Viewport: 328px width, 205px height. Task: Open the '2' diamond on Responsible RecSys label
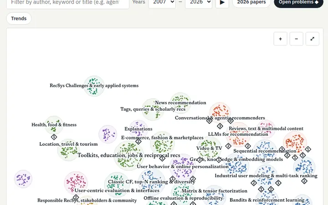pyautogui.click(x=76, y=197)
